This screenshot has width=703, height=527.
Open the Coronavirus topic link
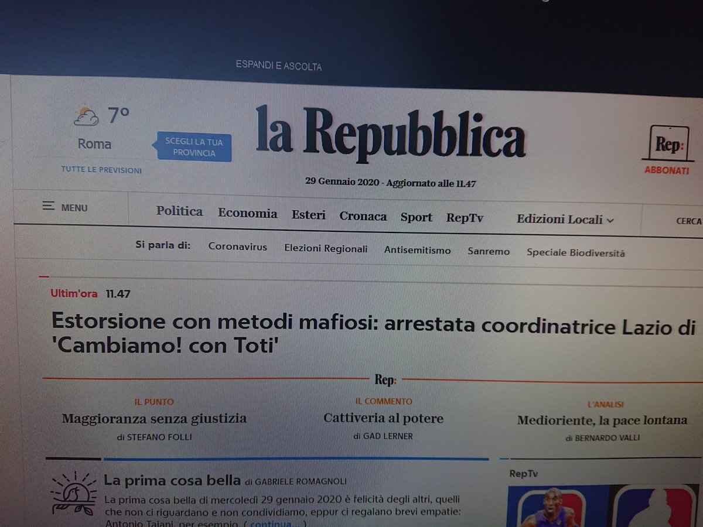(x=237, y=247)
